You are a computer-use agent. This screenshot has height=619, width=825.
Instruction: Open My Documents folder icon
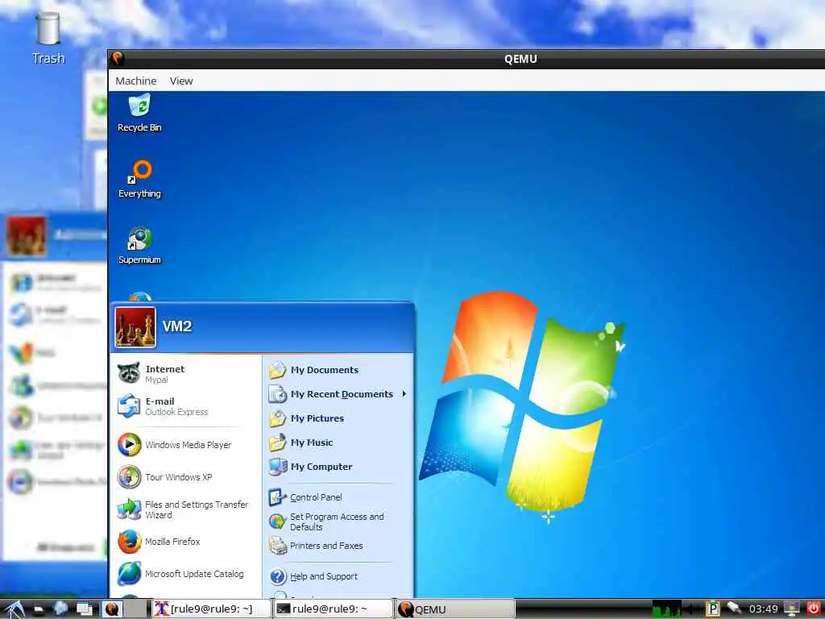tap(277, 370)
